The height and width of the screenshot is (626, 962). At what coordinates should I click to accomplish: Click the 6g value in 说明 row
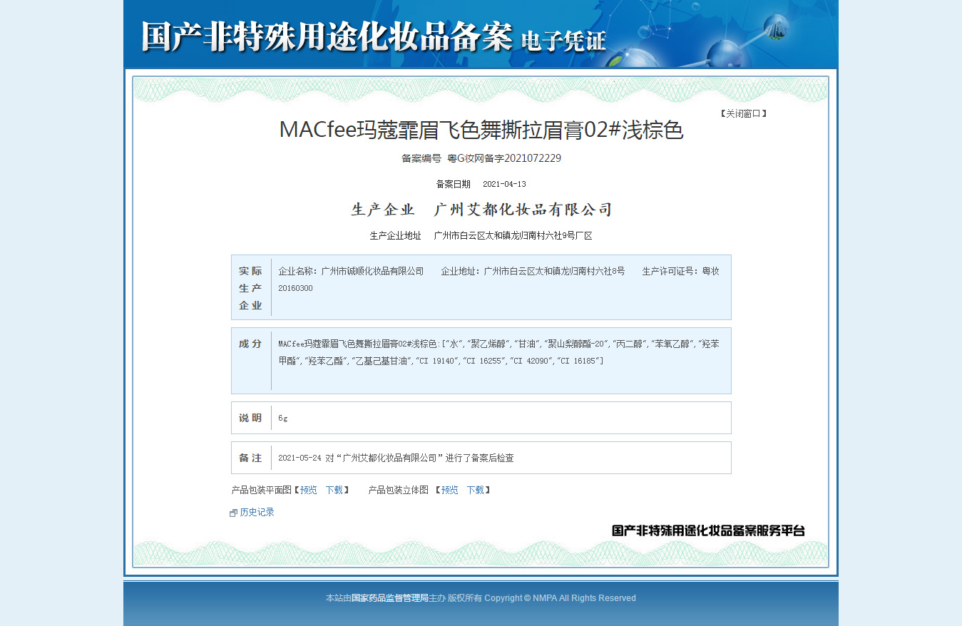pos(283,418)
